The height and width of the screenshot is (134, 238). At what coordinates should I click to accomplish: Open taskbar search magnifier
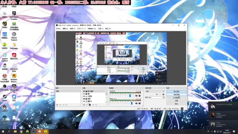click(9, 131)
